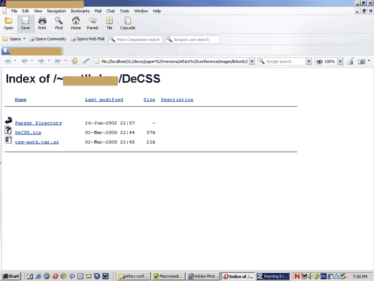Expand the Google search engine dropdown
The height and width of the screenshot is (281, 374).
tap(309, 62)
